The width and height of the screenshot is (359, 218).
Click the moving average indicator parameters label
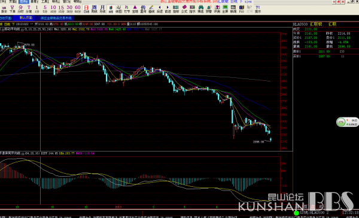coord(39,29)
